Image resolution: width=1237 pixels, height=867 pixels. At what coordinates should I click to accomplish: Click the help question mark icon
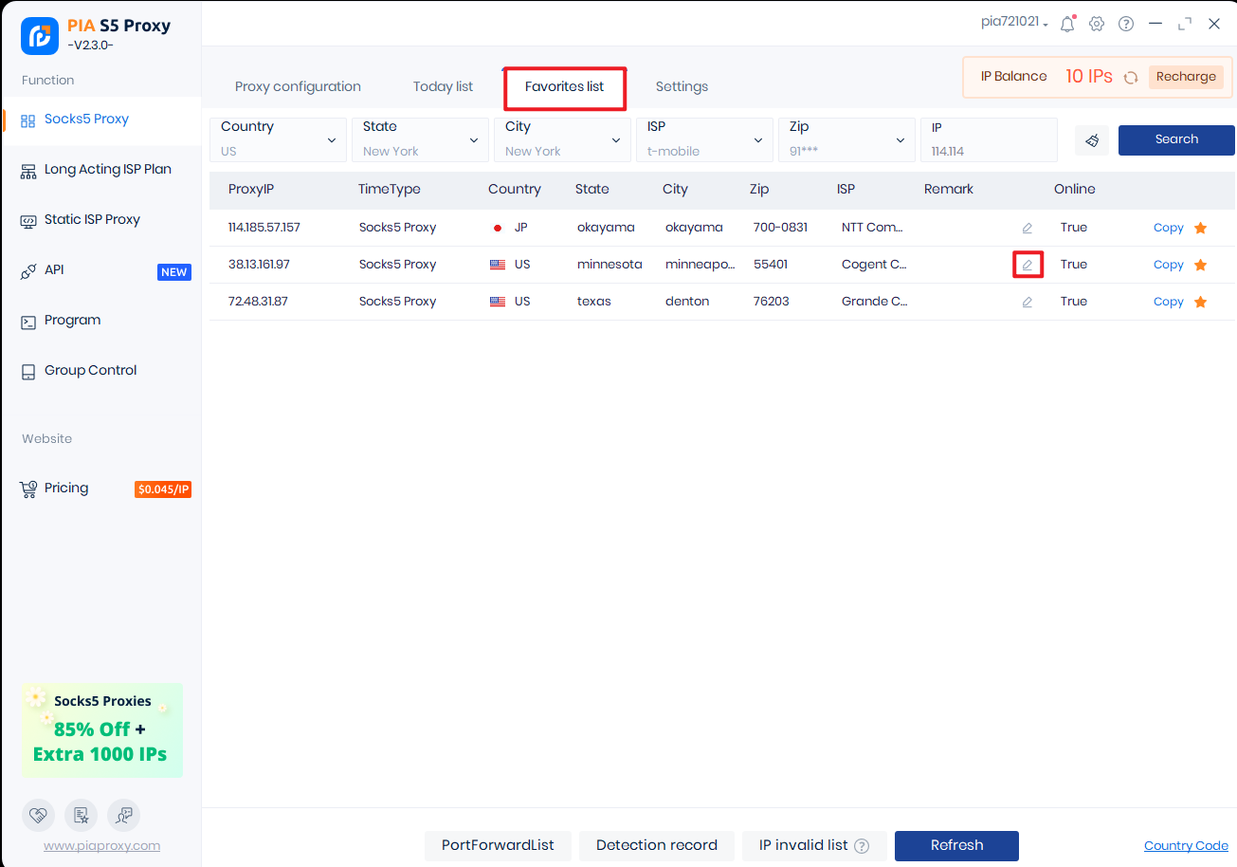[1126, 25]
